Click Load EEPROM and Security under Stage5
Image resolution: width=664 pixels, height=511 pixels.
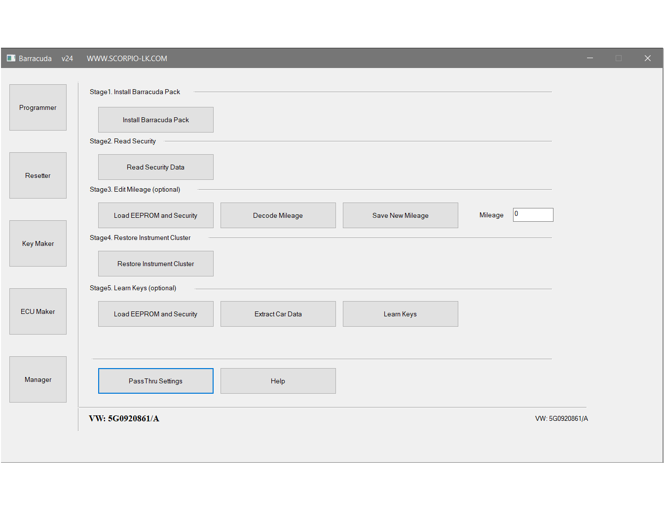click(156, 314)
